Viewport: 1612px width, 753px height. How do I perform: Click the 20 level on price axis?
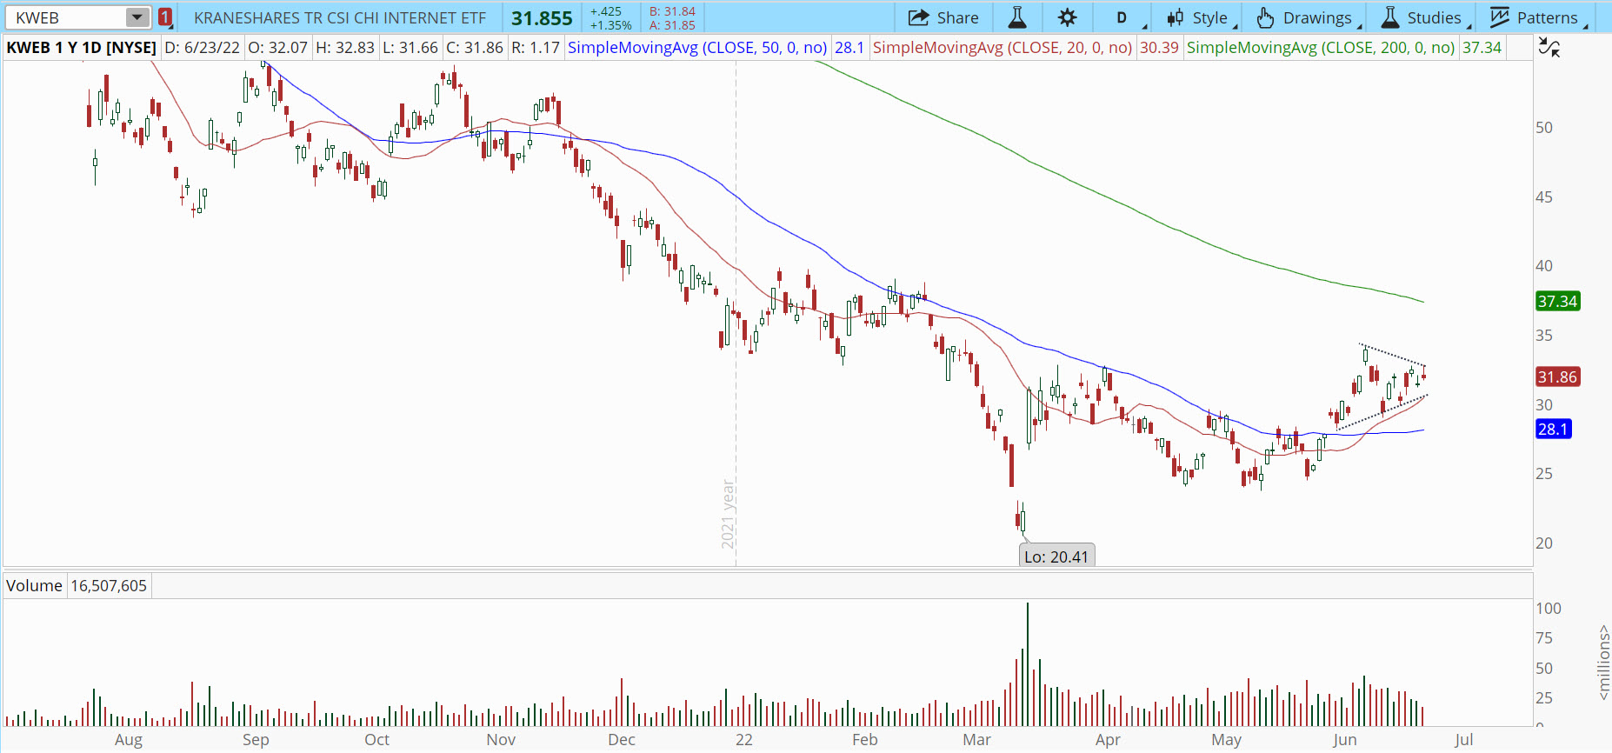tap(1544, 543)
